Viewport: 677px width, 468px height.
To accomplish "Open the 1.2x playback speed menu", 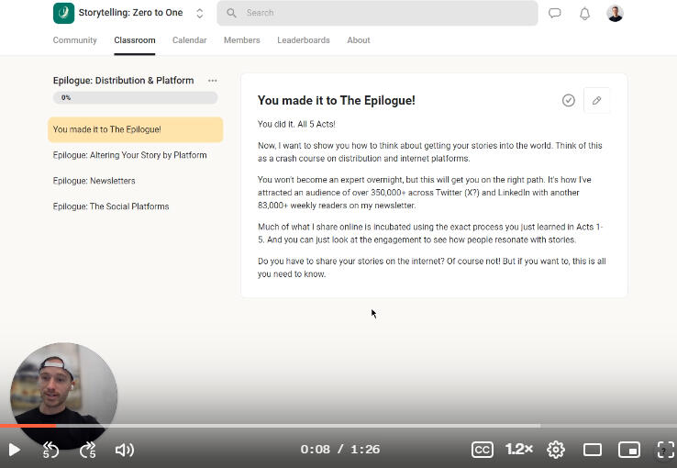I will pyautogui.click(x=518, y=449).
